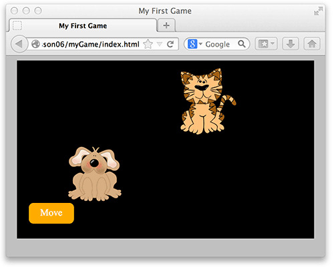Click the tab's dotted favicon placeholder
Image resolution: width=334 pixels, height=267 pixels.
[x=17, y=25]
